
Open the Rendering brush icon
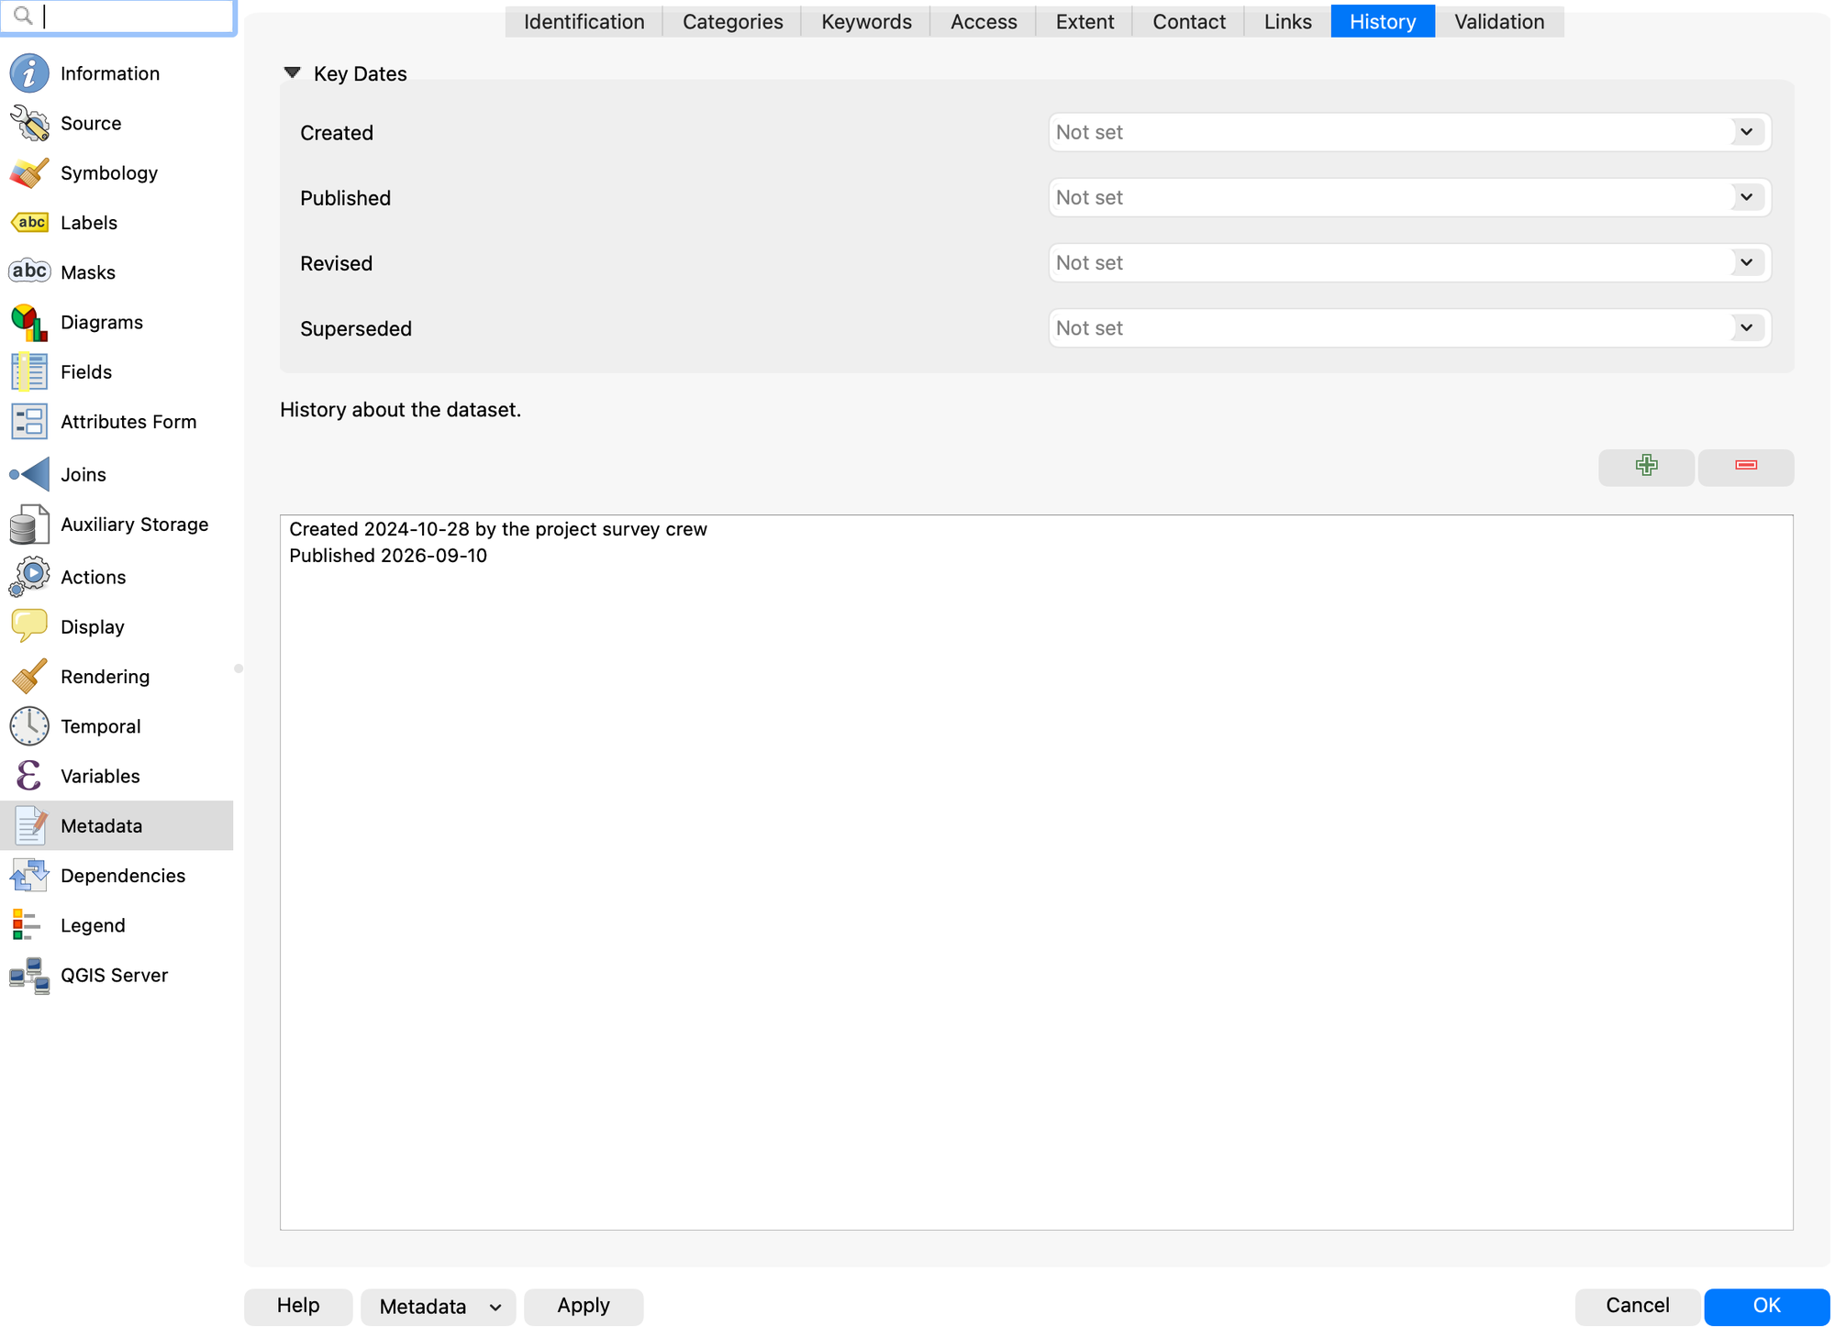29,677
